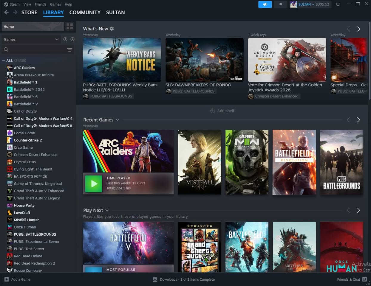Open the announcements megaphone button
The image size is (371, 286).
[x=265, y=4]
